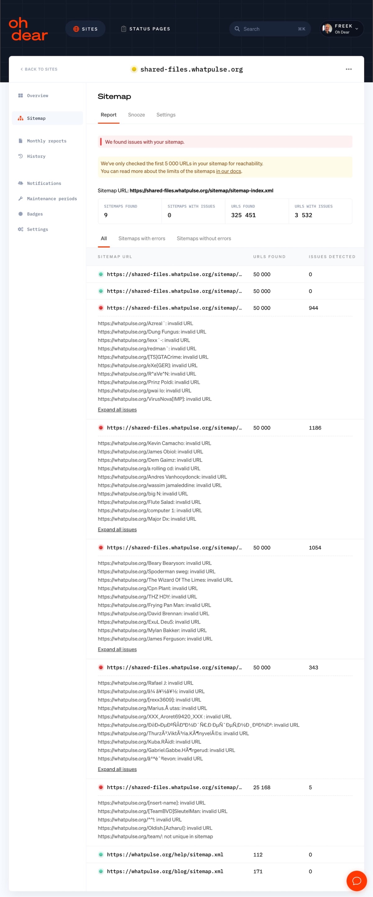Open Status Pages via its clipboard icon
This screenshot has height=897, width=373.
[124, 29]
